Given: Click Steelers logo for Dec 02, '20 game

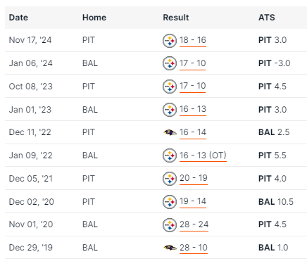Looking at the screenshot, I should [170, 202].
